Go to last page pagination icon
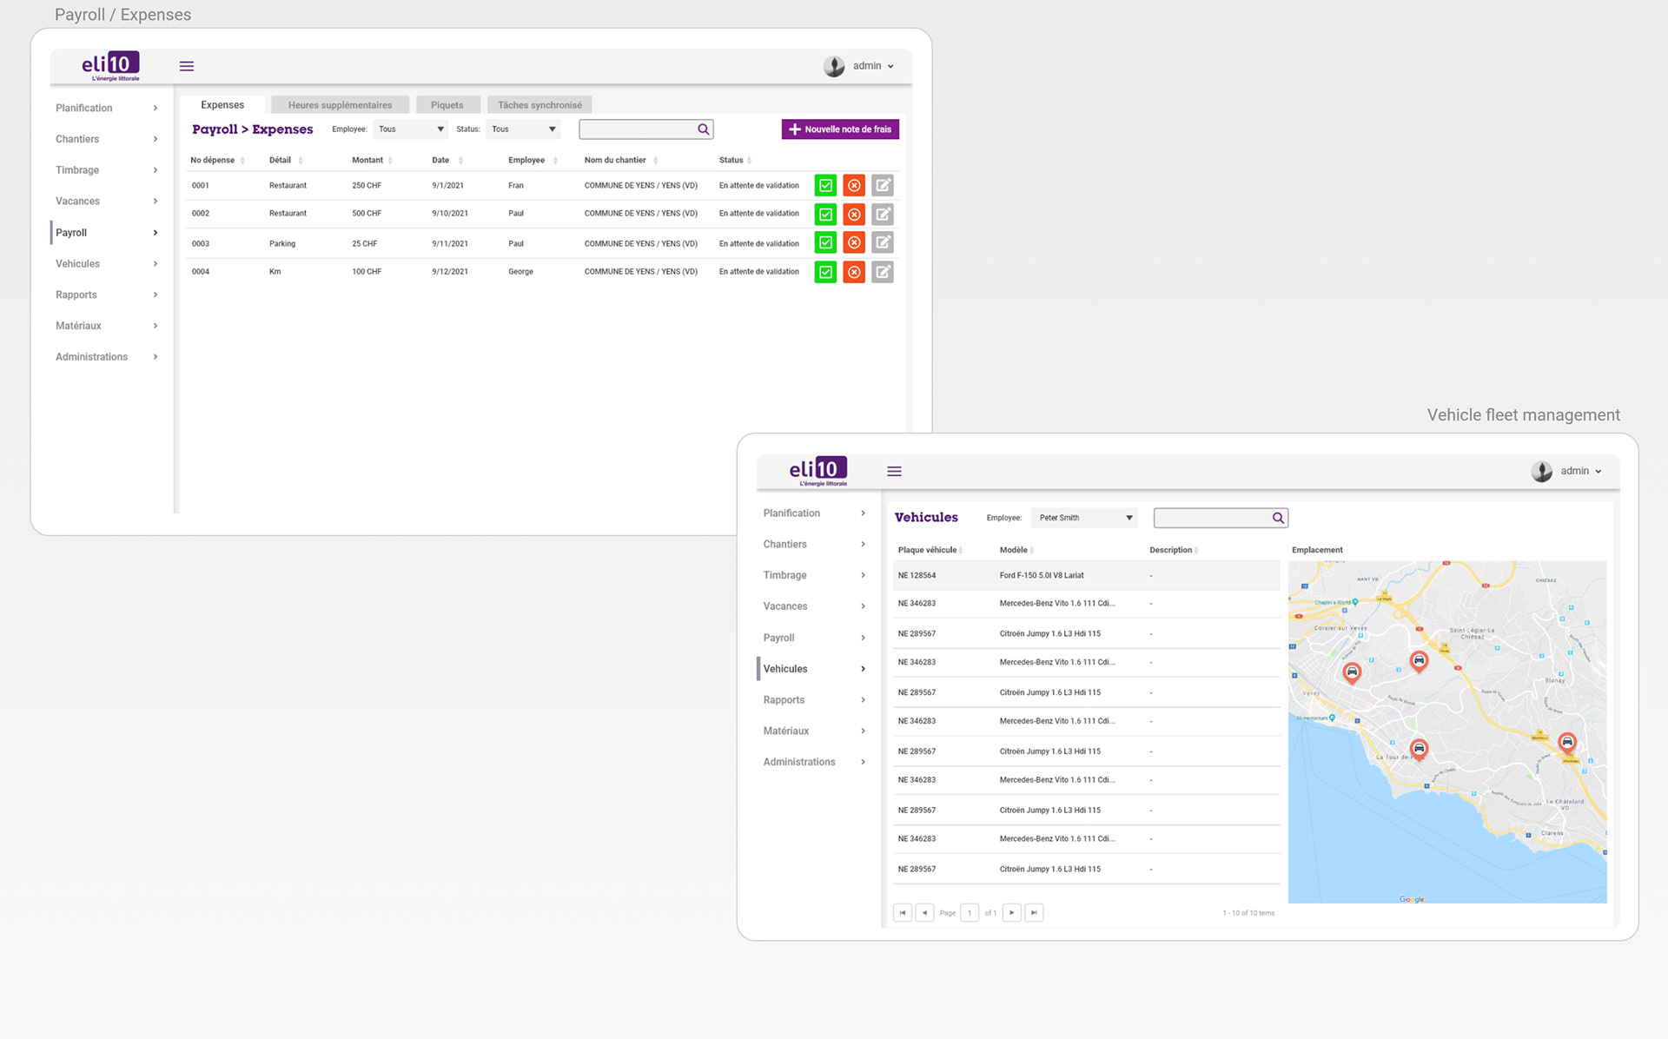The height and width of the screenshot is (1039, 1668). [1034, 912]
